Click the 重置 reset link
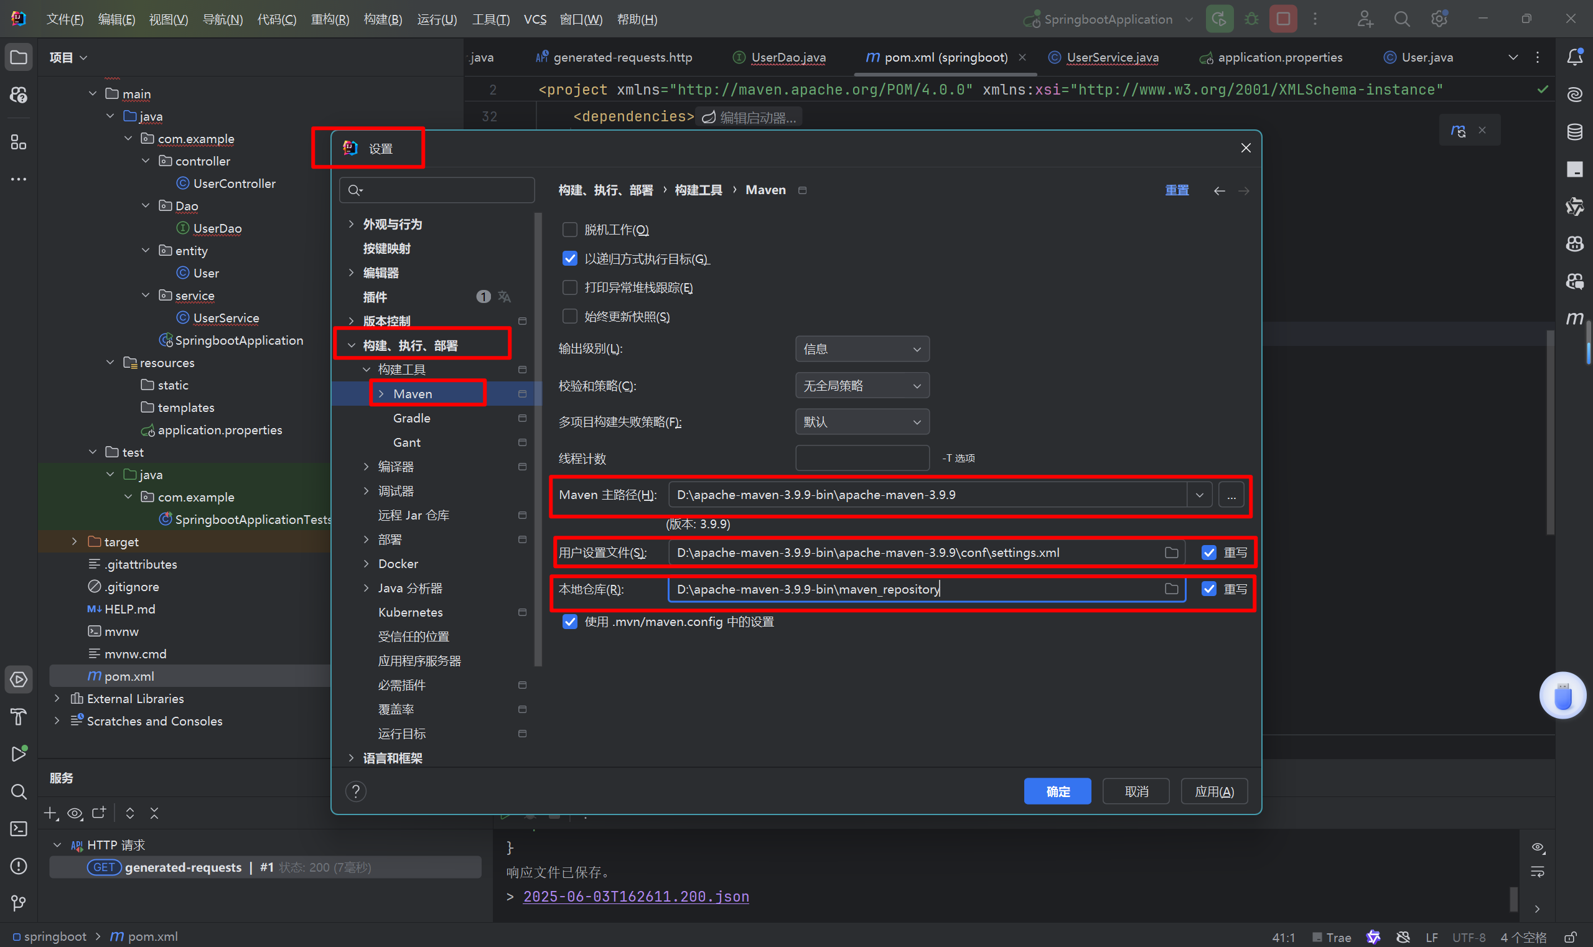The image size is (1593, 947). pos(1176,190)
